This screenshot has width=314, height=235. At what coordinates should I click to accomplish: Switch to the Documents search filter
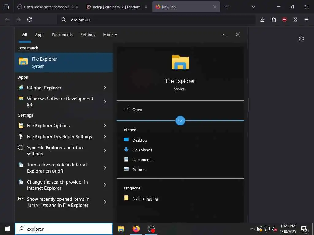point(62,35)
